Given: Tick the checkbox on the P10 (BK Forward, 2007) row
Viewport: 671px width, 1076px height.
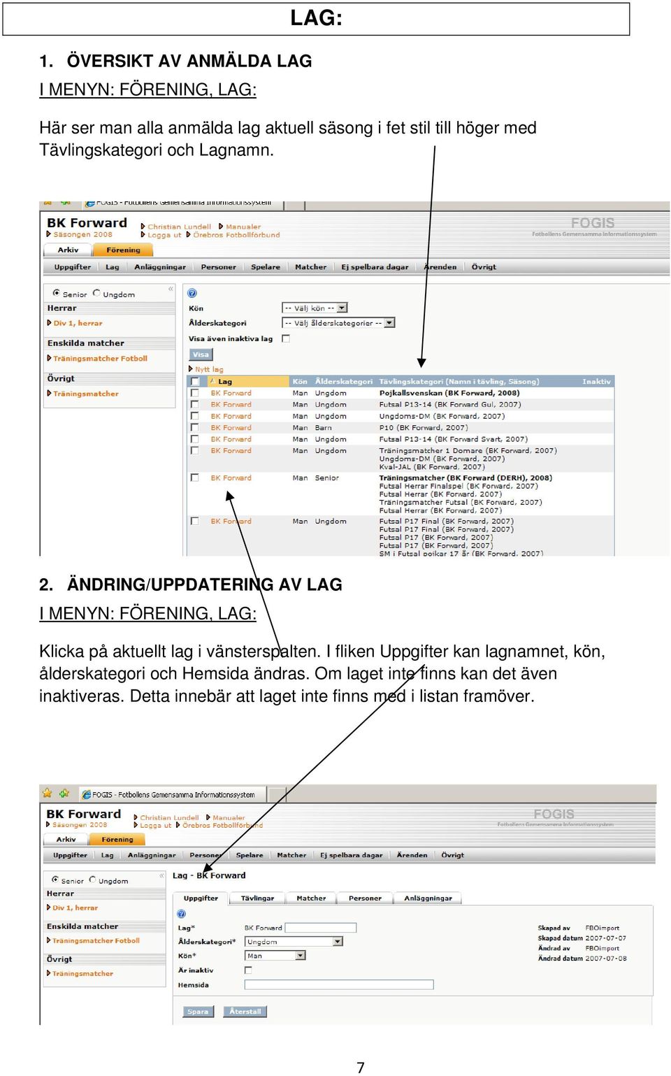Looking at the screenshot, I should (195, 427).
